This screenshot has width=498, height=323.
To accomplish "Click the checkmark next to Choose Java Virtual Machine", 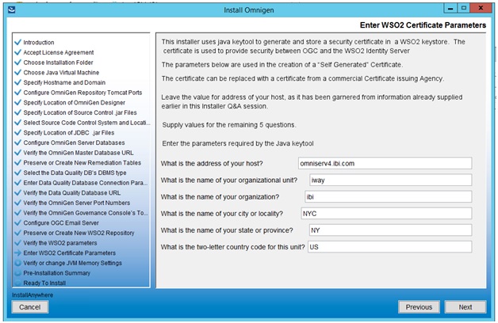I will pos(17,72).
